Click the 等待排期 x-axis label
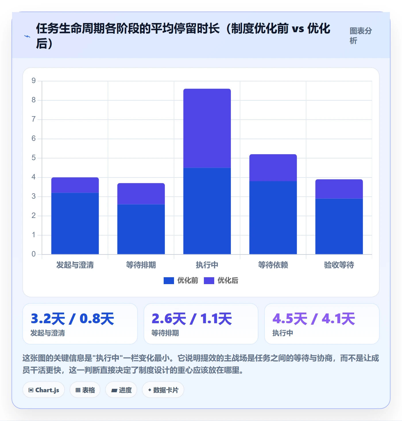Screen dimensions: 402x421 [x=141, y=265]
